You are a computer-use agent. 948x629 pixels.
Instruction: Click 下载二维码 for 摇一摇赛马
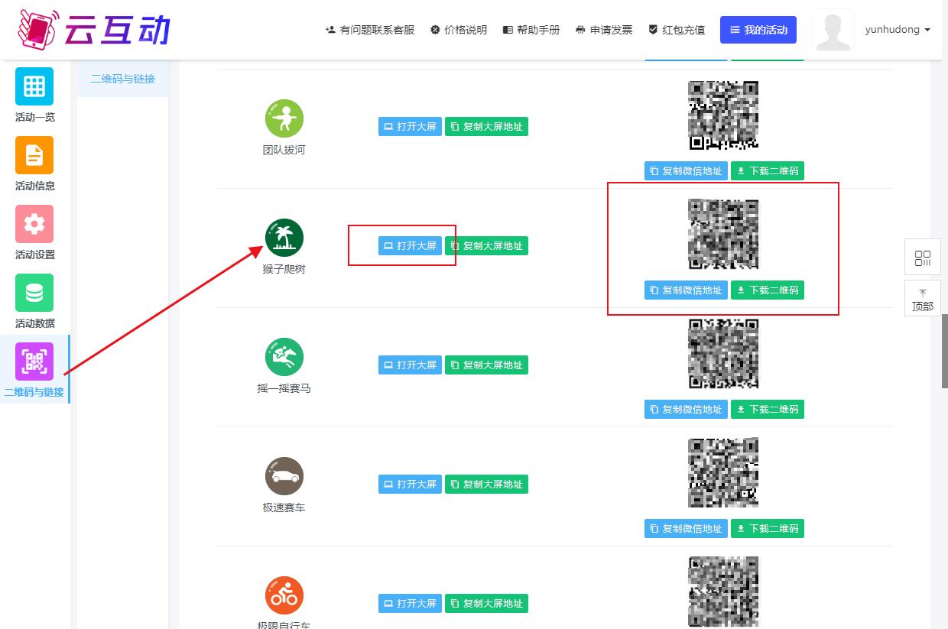768,410
